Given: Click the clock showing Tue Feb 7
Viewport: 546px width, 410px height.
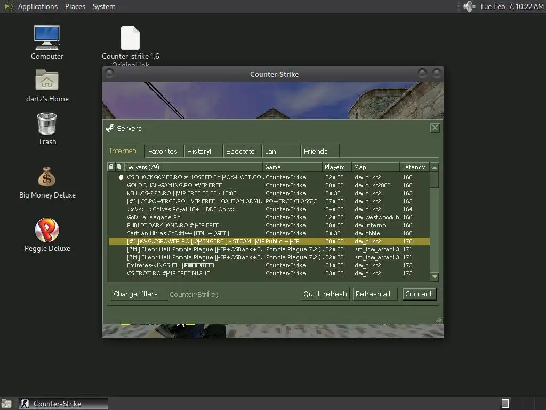Looking at the screenshot, I should point(511,6).
